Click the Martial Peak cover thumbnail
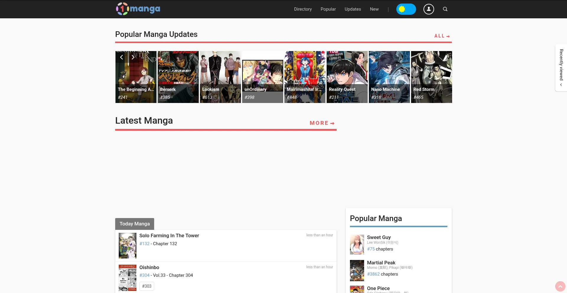 [x=357, y=271]
